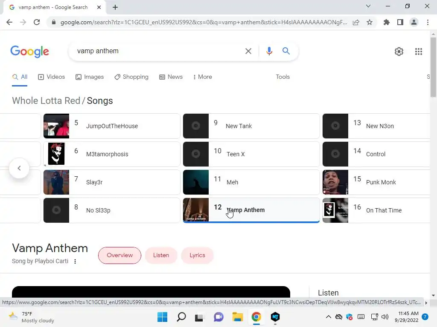
Task: Show previous songs in carousel
Action: 19,168
